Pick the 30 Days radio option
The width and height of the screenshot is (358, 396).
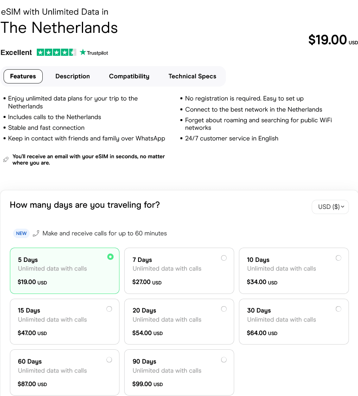[339, 309]
